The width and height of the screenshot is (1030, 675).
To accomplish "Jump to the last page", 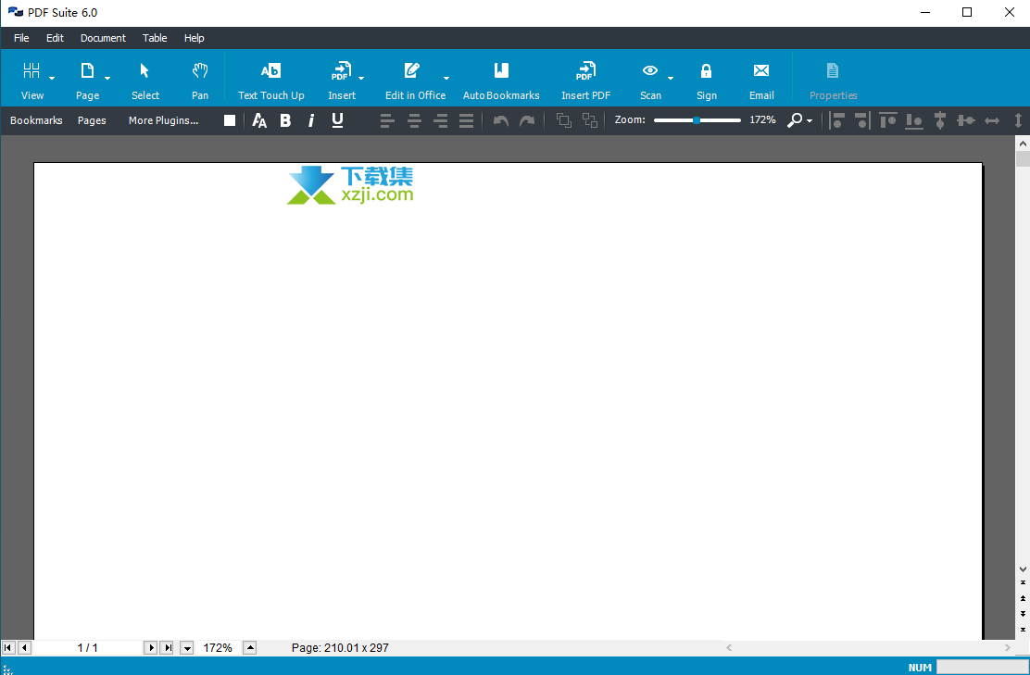I will coord(168,647).
